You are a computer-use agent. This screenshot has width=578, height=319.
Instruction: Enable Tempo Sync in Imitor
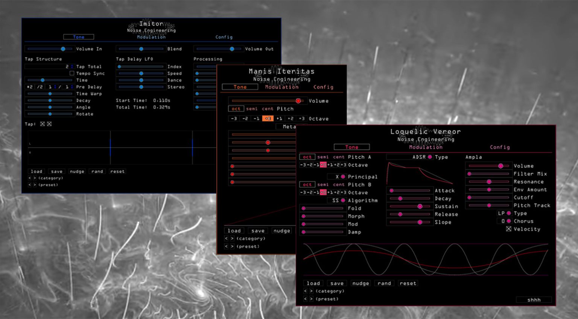coord(71,73)
